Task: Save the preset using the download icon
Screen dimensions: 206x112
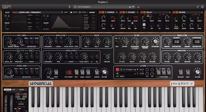Action: [x=138, y=7]
